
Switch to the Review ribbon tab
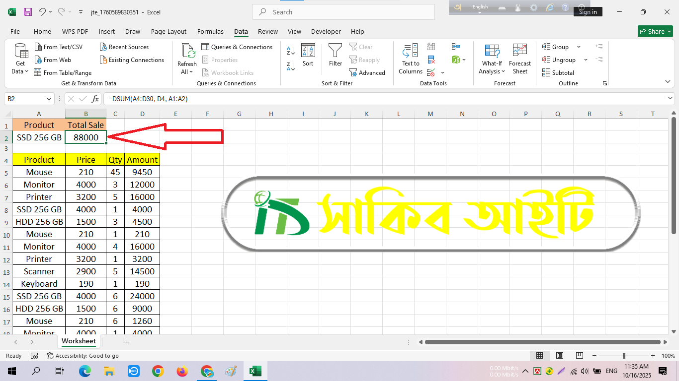coord(268,31)
